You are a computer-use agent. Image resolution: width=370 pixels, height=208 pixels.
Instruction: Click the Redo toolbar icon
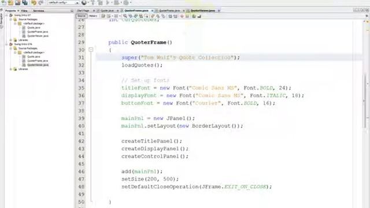(41, 2)
